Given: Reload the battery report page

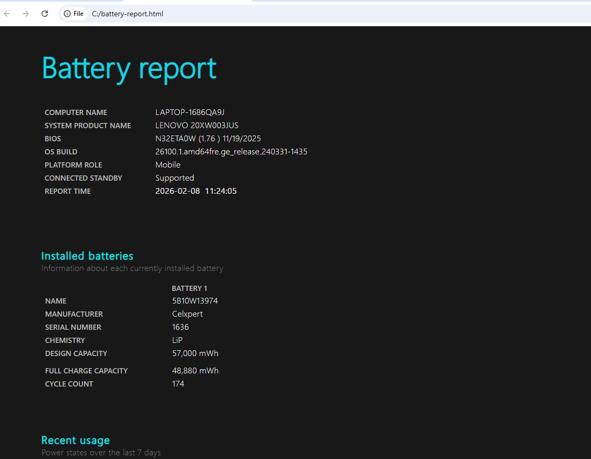Looking at the screenshot, I should pos(45,14).
